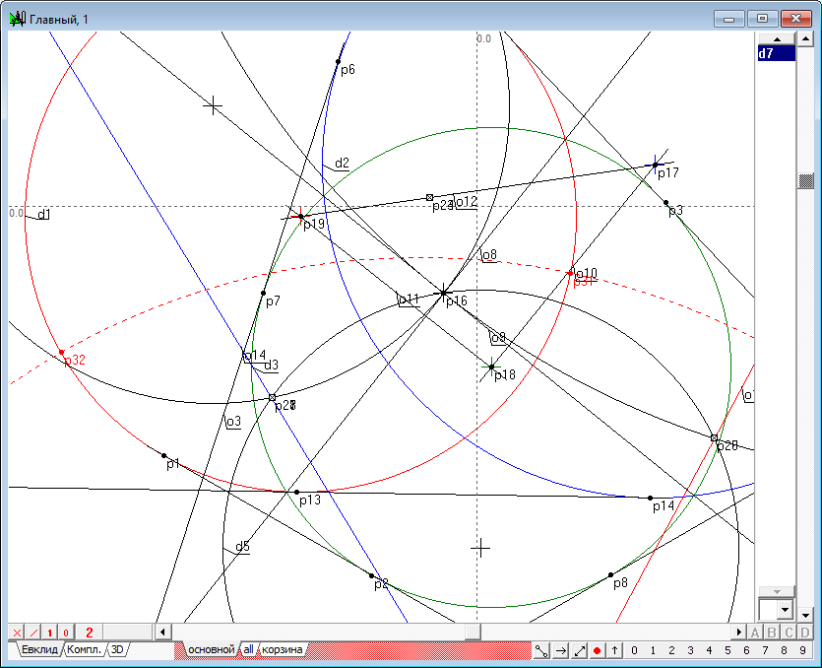The image size is (822, 668).
Task: Click the d1 label on the canvas
Action: [43, 214]
